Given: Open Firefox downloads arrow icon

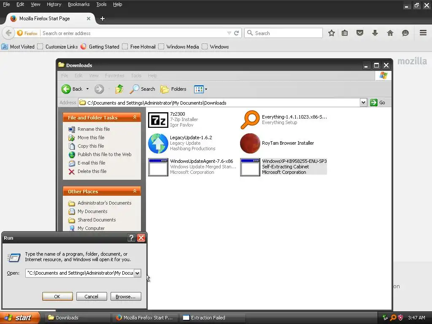Looking at the screenshot, I should pyautogui.click(x=375, y=33).
